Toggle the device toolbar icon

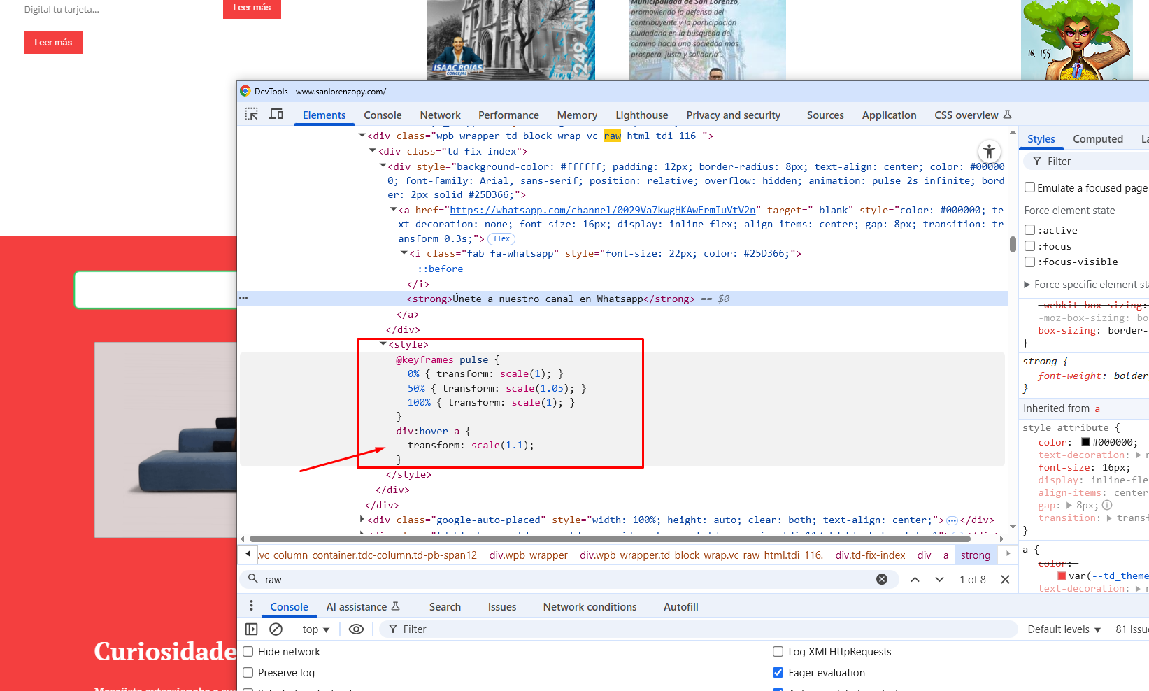click(x=276, y=114)
